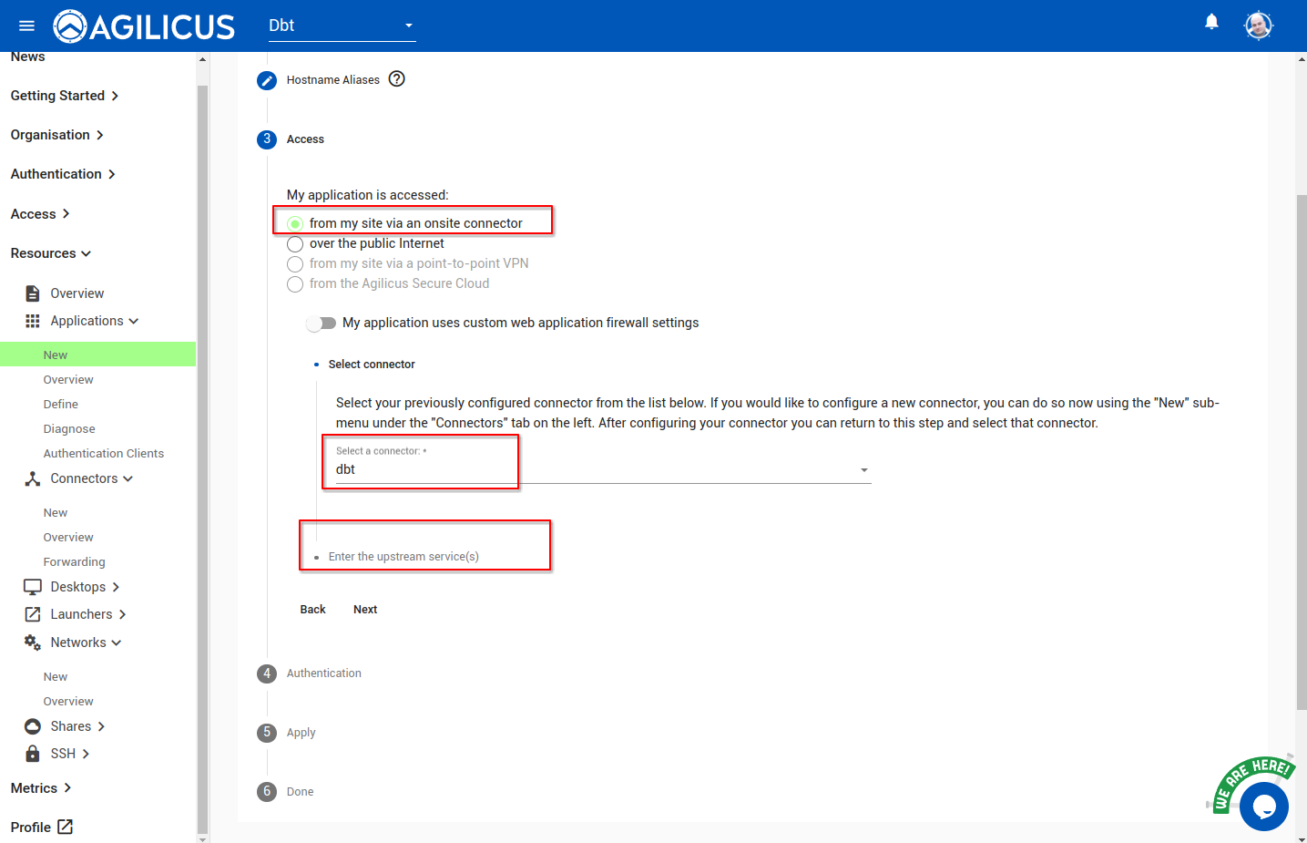
Task: Open the live chat bubble
Action: 1263,806
